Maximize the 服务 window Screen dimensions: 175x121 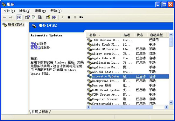click(164, 4)
